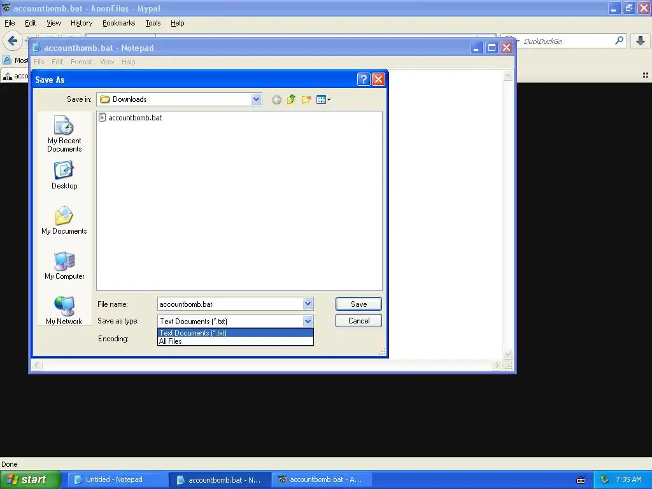Go to Desktop in the places bar
Screen dimensions: 652x489
[64, 175]
